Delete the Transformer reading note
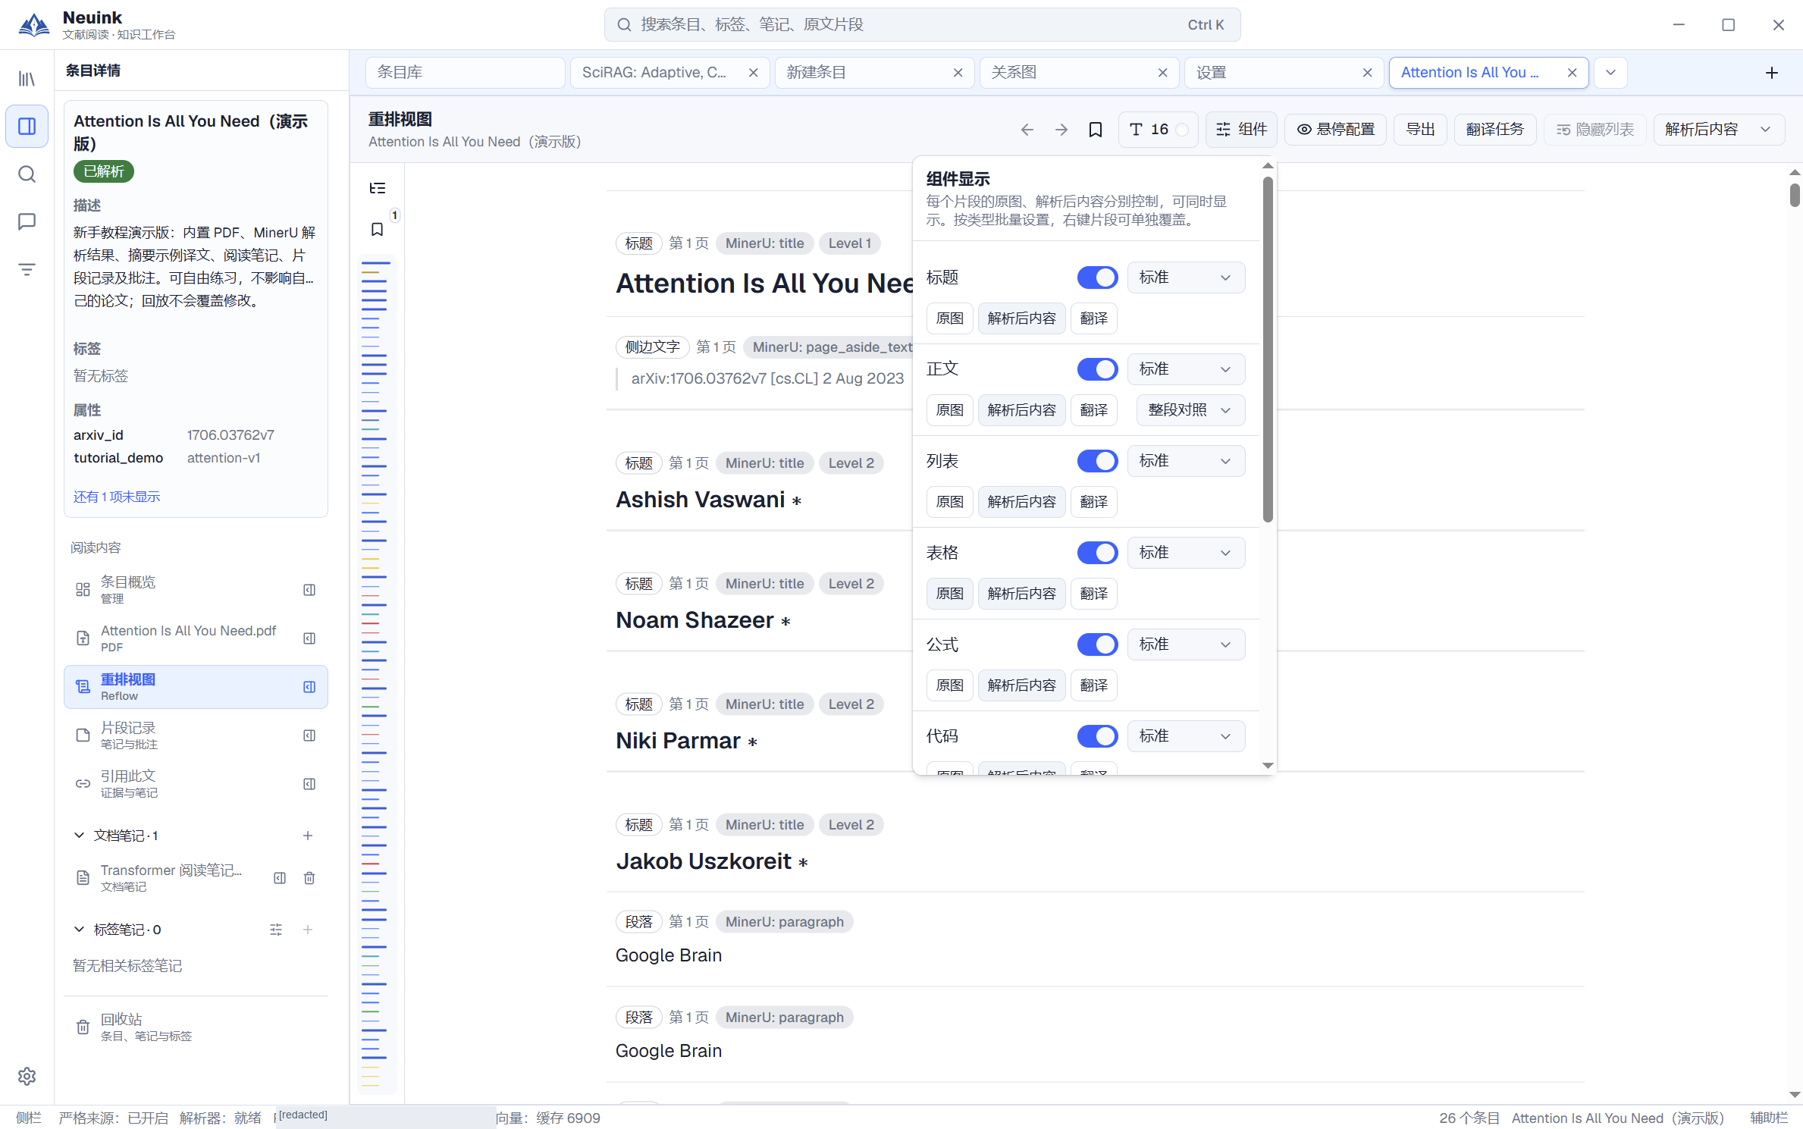The image size is (1803, 1129). pyautogui.click(x=309, y=878)
